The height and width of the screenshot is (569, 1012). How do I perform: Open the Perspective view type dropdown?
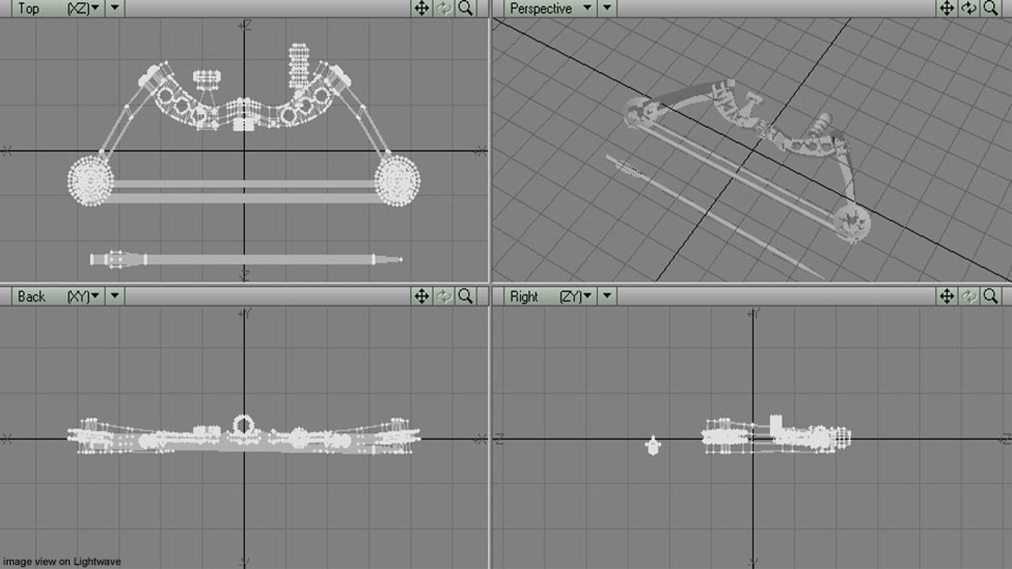pos(551,8)
